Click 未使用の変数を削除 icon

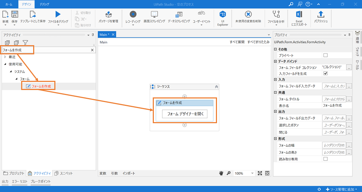click(x=248, y=14)
